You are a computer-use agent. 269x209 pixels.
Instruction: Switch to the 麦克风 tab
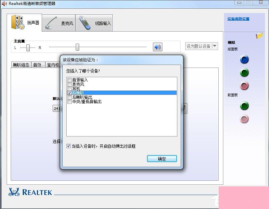click(x=59, y=23)
